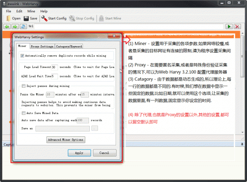The image size is (247, 182).
Task: Click the WebHarvy title bar application icon
Action: (x=4, y=4)
